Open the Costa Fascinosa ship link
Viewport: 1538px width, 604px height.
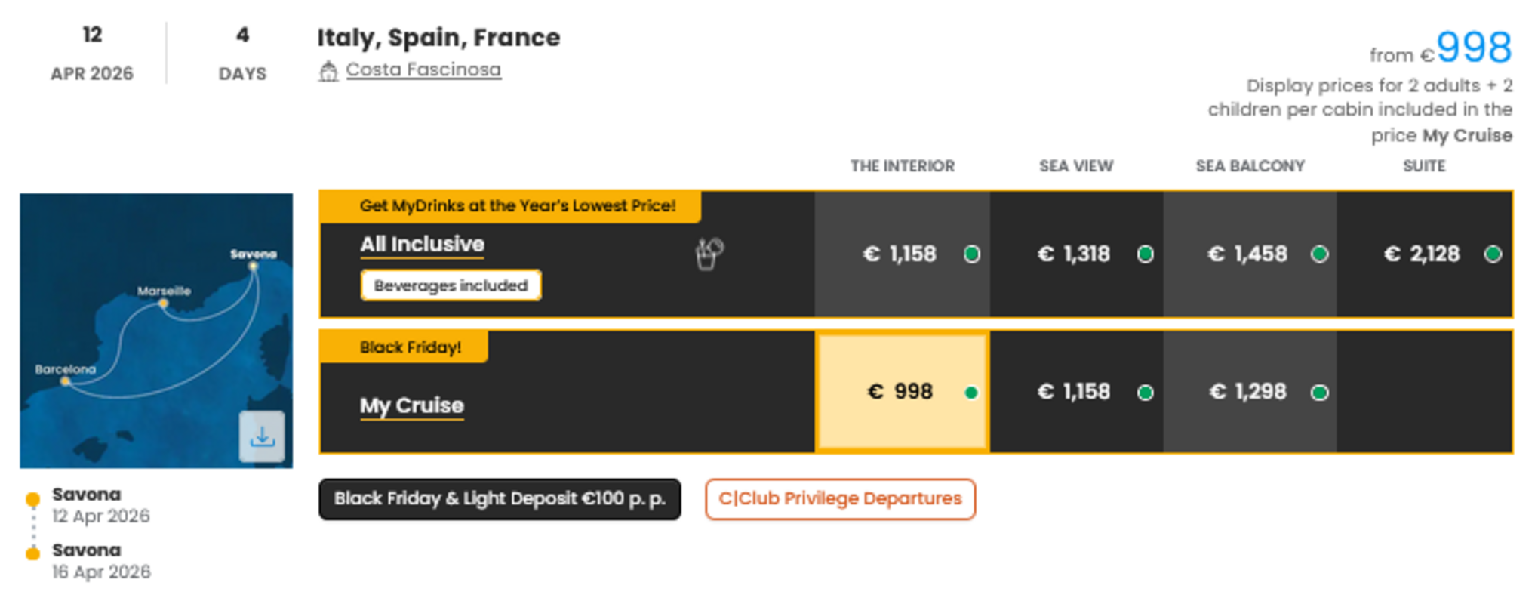(x=423, y=69)
